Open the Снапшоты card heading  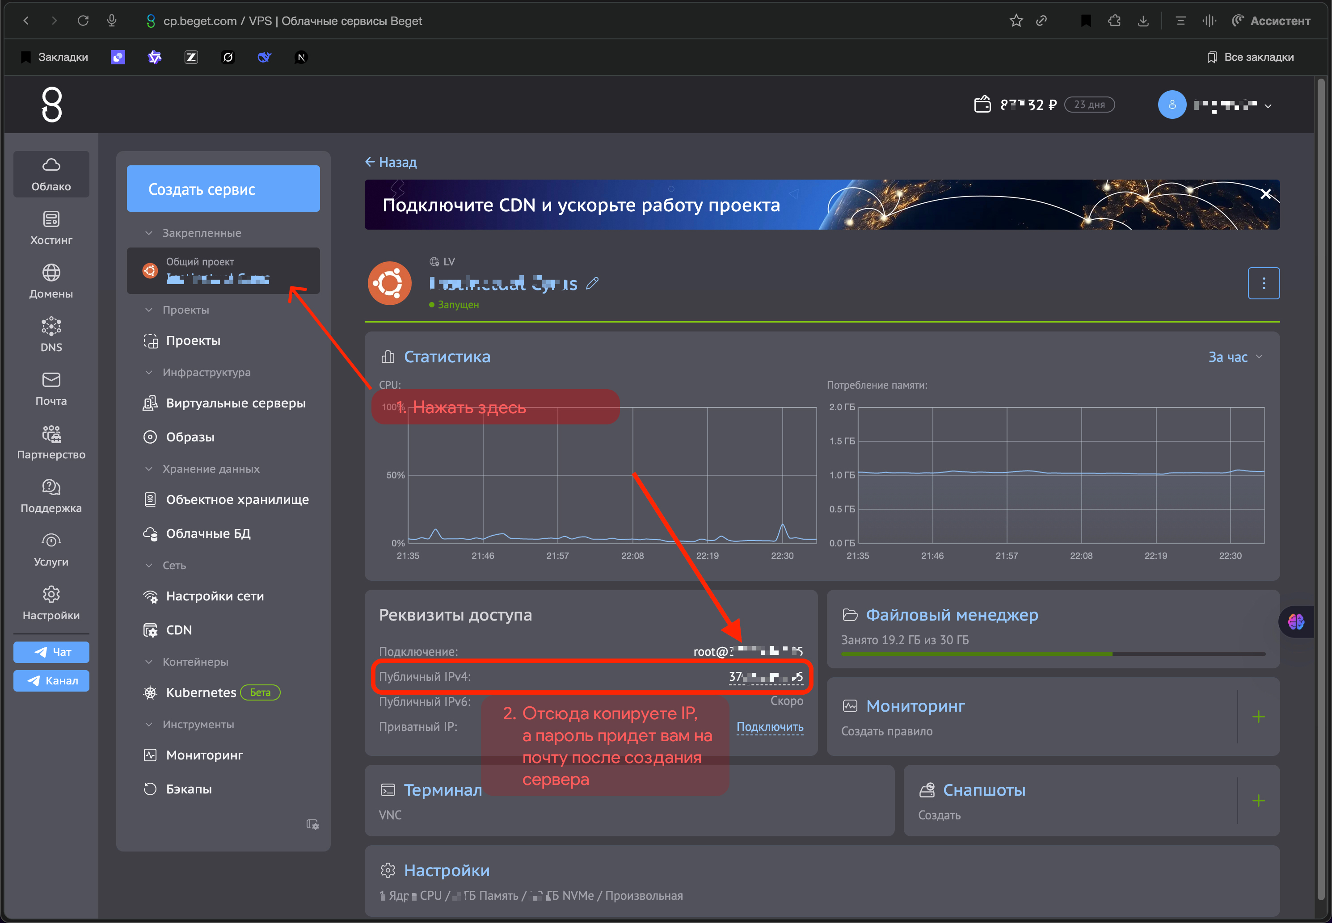(984, 791)
